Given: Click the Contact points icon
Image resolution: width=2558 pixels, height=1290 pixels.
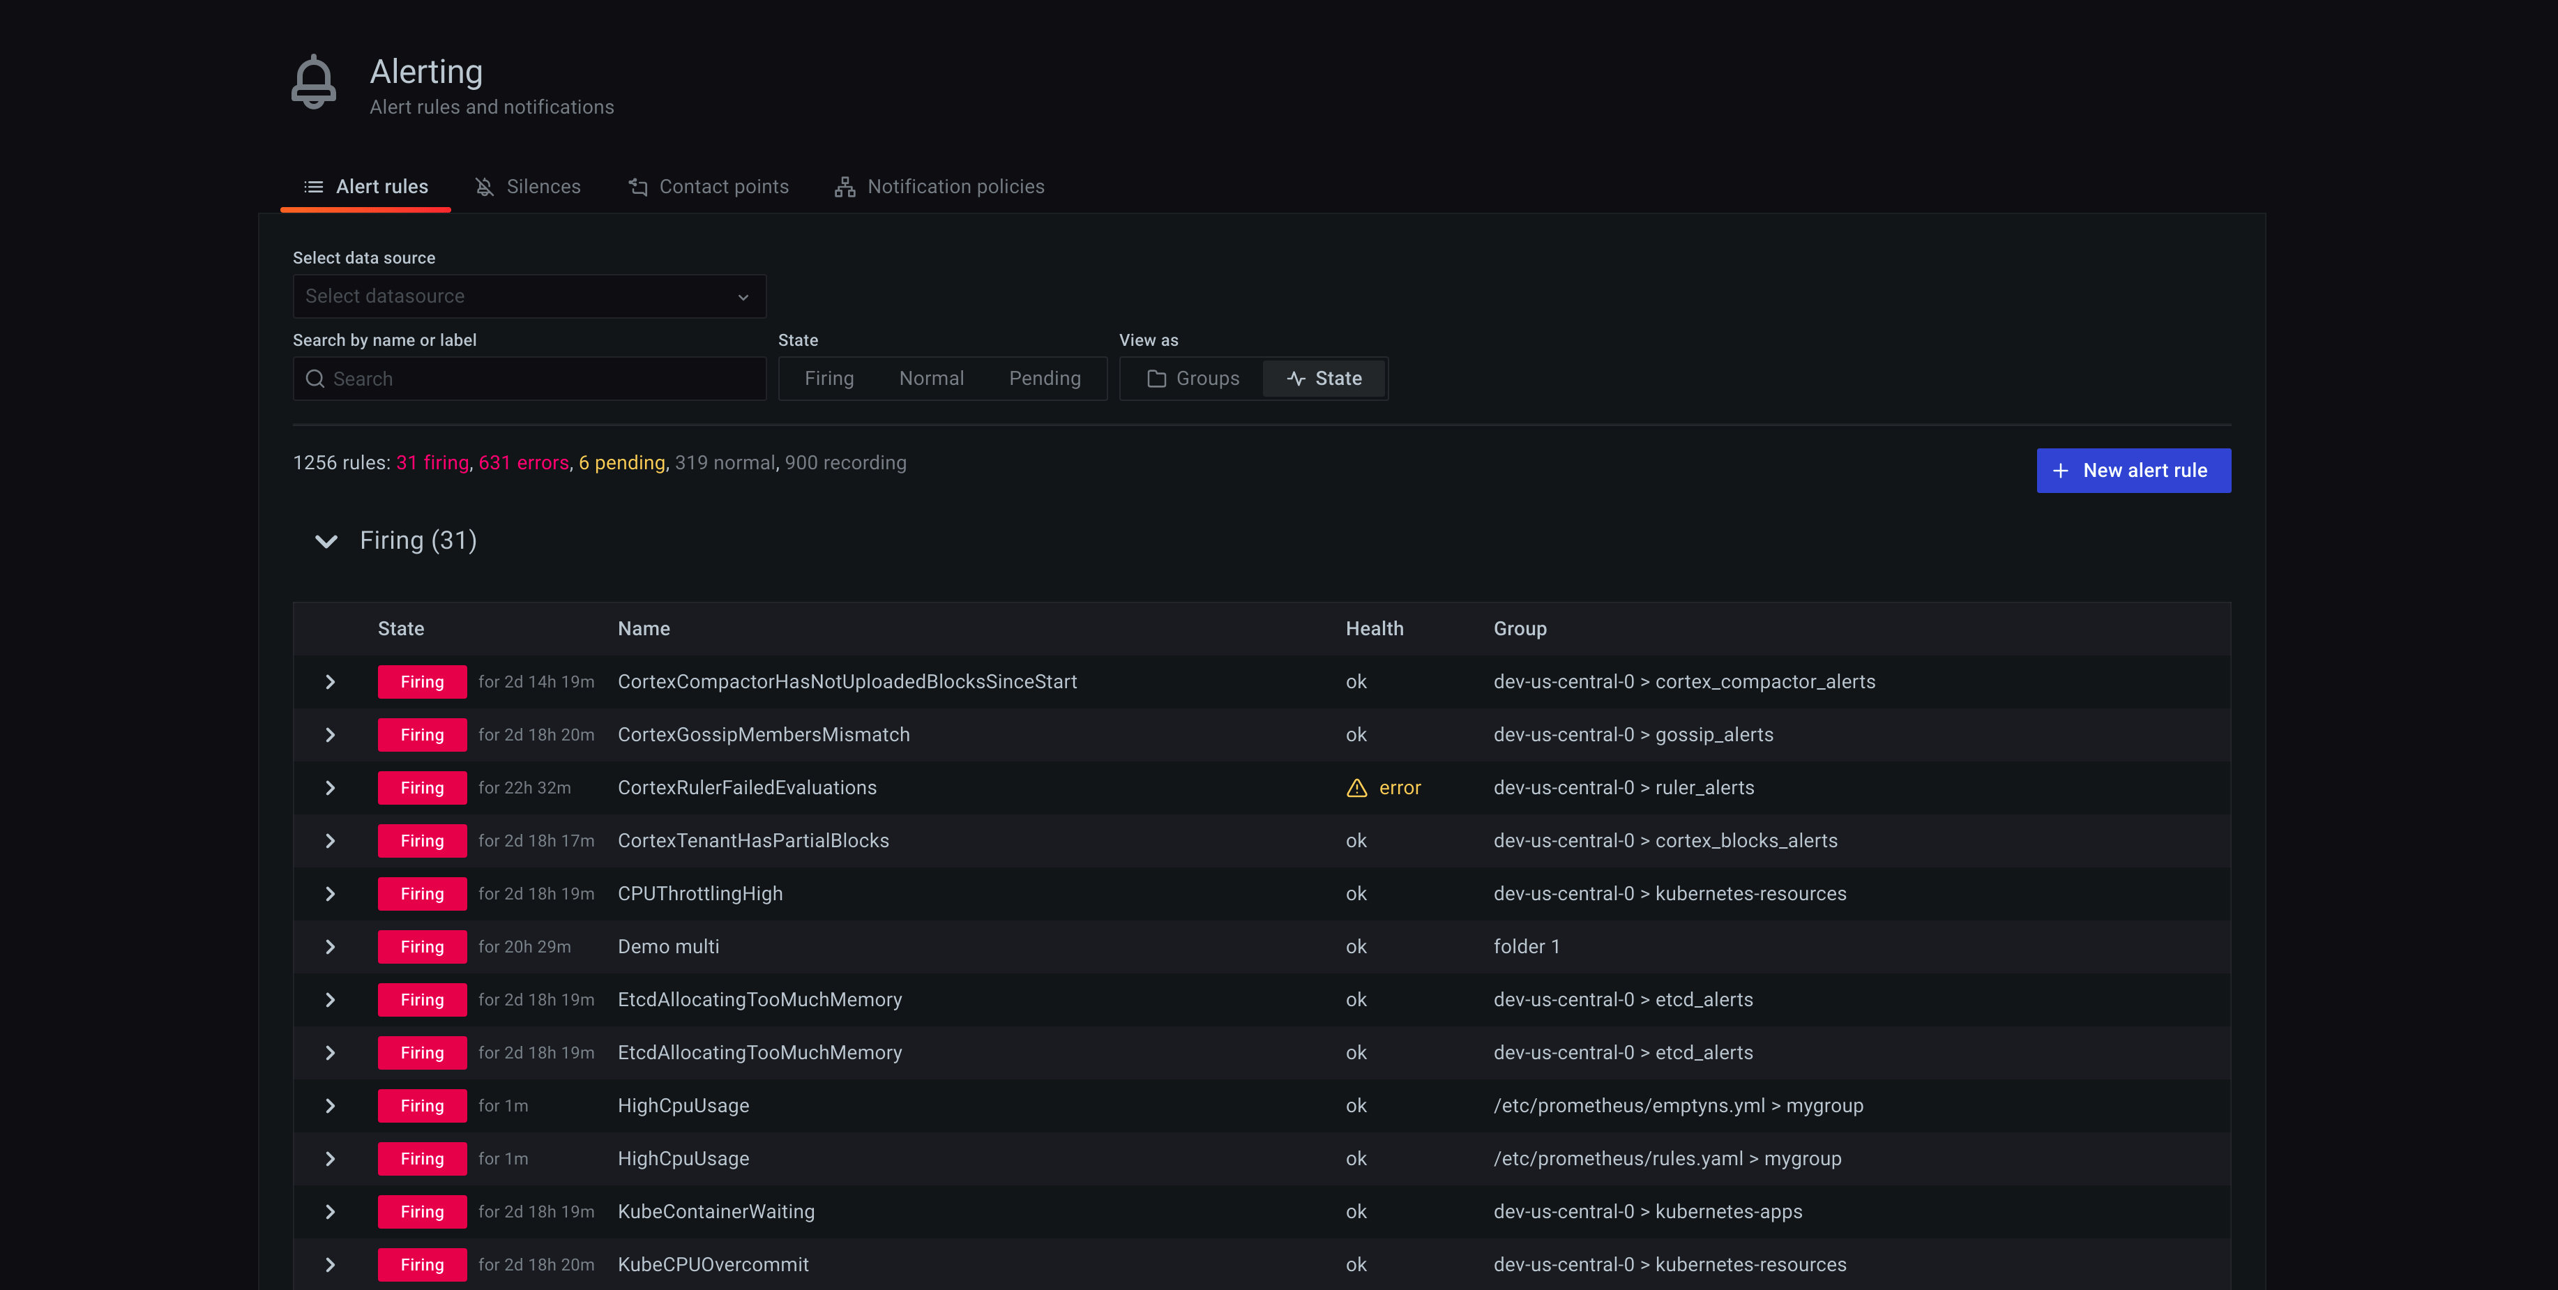Looking at the screenshot, I should click(x=639, y=187).
